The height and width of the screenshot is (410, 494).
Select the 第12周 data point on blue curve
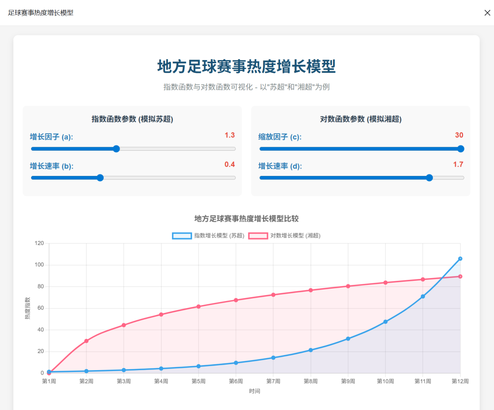click(461, 258)
